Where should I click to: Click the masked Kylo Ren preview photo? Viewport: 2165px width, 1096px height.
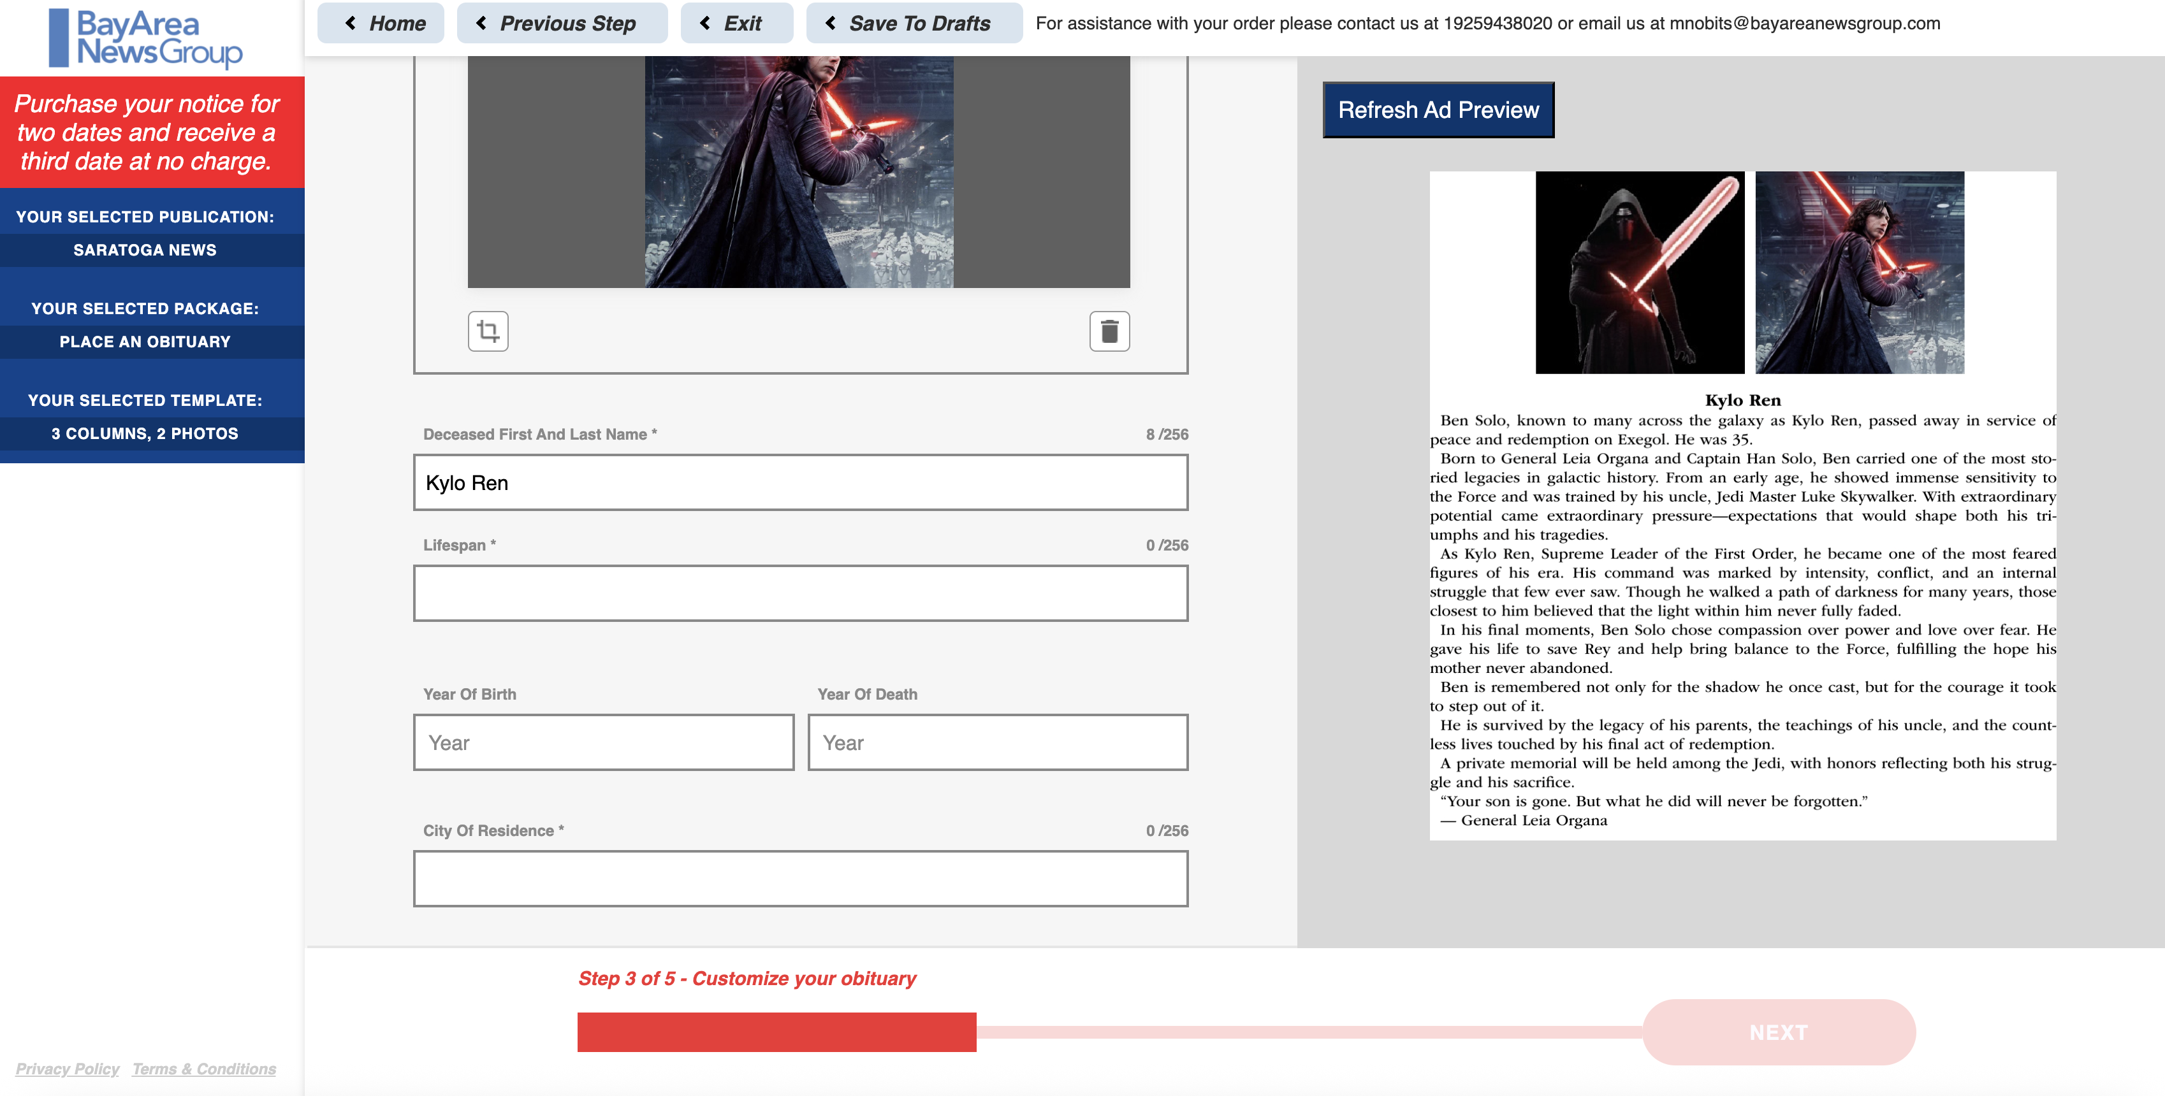click(1639, 273)
